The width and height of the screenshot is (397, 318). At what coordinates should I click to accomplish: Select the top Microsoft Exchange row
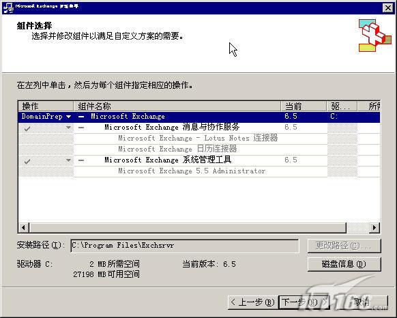pos(199,117)
